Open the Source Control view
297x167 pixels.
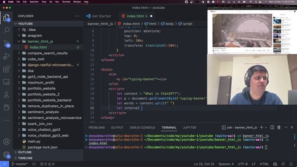(x=6, y=44)
